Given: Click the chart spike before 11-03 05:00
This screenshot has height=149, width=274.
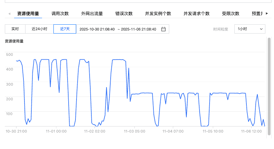Looking at the screenshot, I should click(x=129, y=69).
